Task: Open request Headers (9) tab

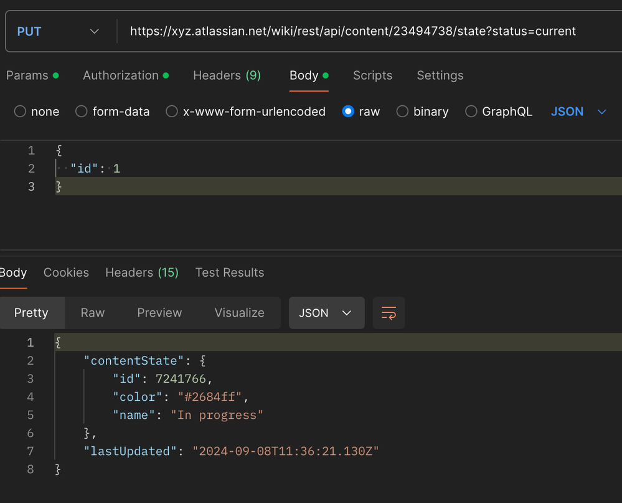Action: [227, 75]
